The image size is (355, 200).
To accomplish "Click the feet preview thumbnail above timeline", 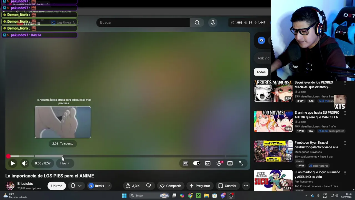I will (63, 122).
